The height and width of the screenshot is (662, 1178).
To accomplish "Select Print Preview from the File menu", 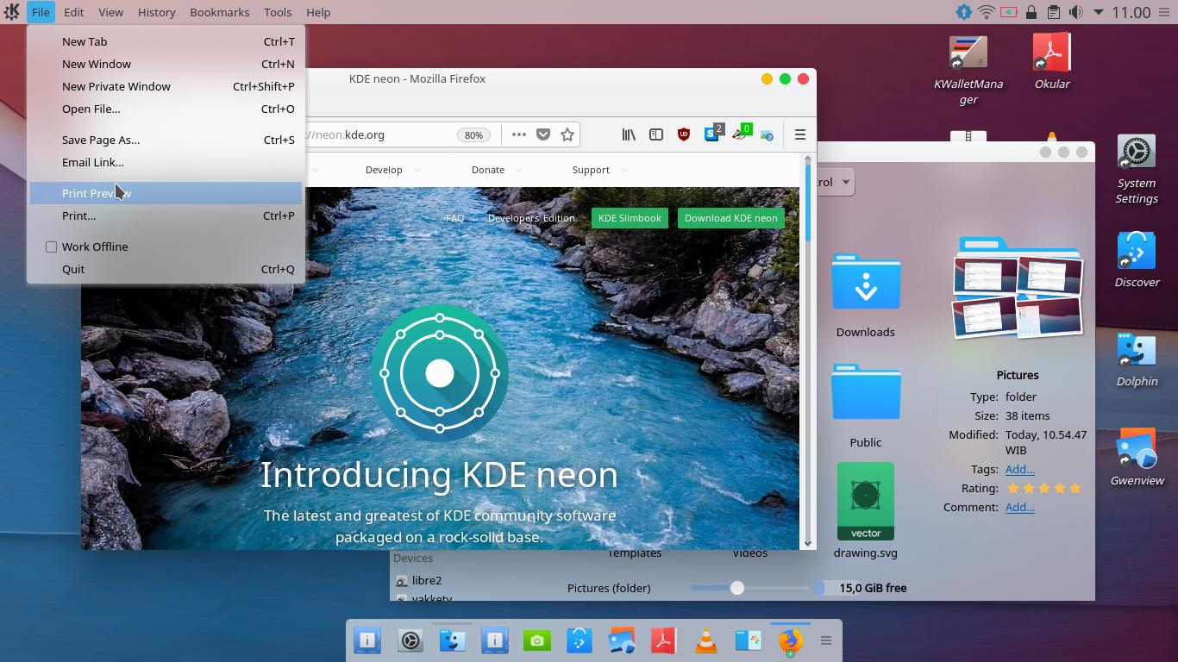I will click(95, 193).
